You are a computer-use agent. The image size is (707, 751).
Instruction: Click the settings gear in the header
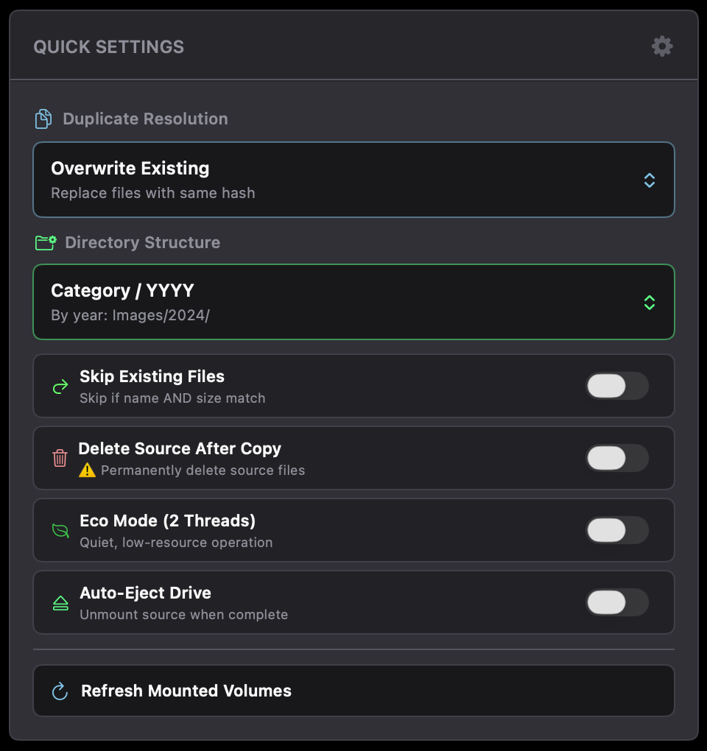(661, 46)
